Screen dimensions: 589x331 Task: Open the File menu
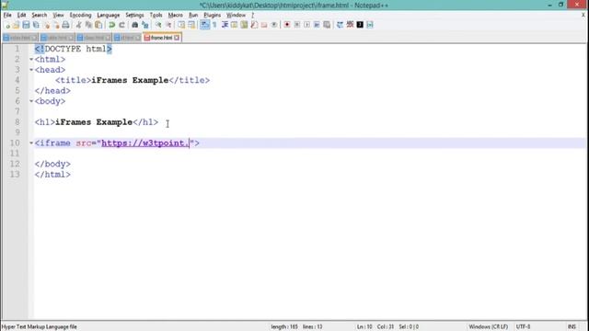point(7,15)
